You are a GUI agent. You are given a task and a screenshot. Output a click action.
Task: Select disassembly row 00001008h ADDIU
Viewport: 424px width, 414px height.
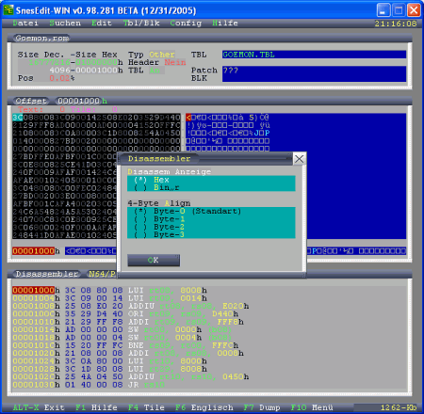click(x=131, y=306)
